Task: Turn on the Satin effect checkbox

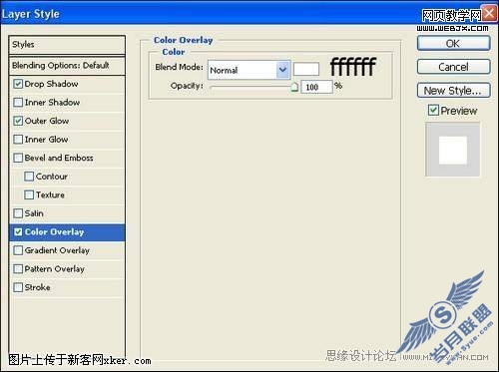Action: pyautogui.click(x=18, y=213)
